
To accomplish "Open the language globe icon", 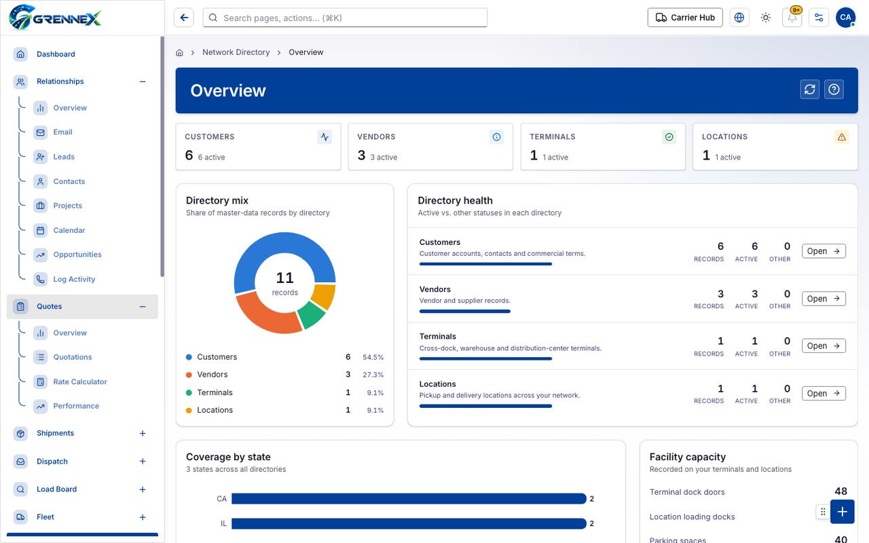I will coord(739,18).
